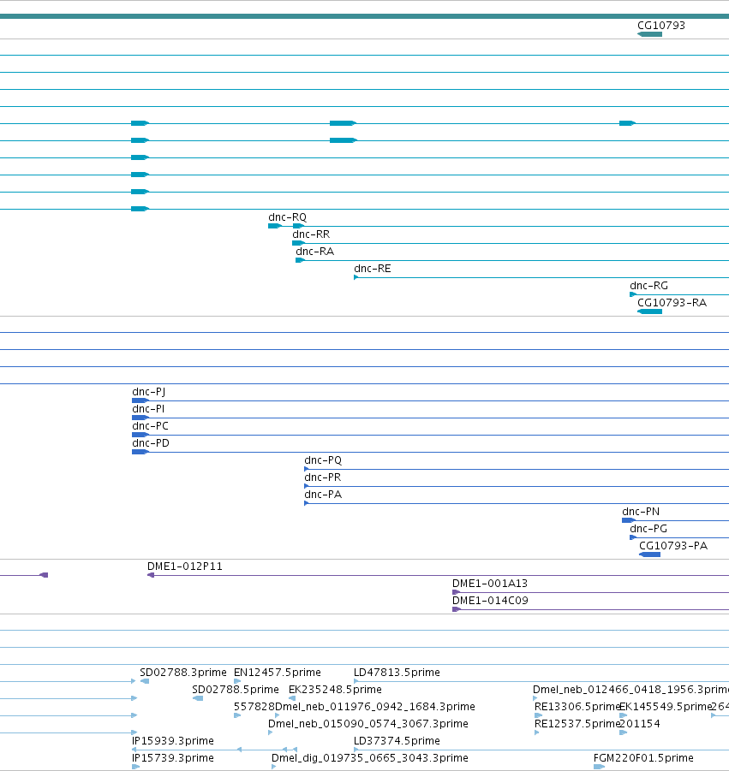Click the CG10793-RA transcript exon glyph

649,311
